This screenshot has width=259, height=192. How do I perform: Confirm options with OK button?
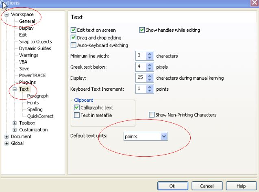click(173, 186)
